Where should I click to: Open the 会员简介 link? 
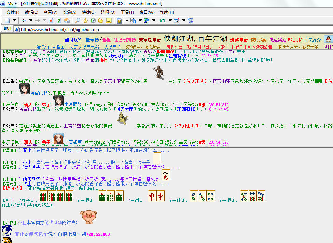pos(313,40)
